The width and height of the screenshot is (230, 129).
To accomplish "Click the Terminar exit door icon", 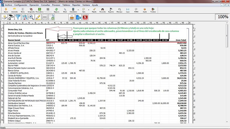I will 153,10.
